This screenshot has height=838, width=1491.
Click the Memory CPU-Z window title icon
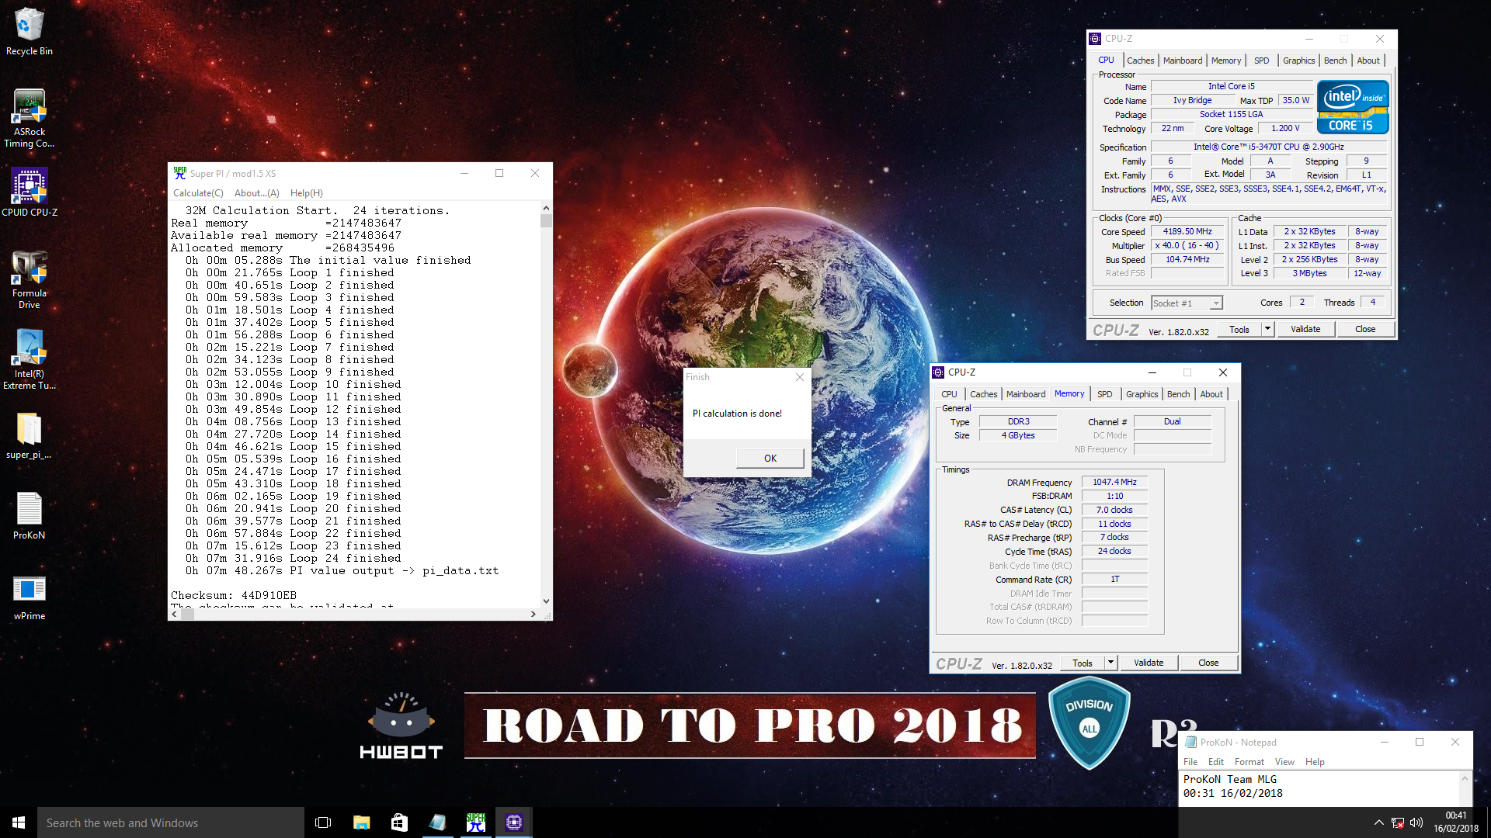point(938,372)
